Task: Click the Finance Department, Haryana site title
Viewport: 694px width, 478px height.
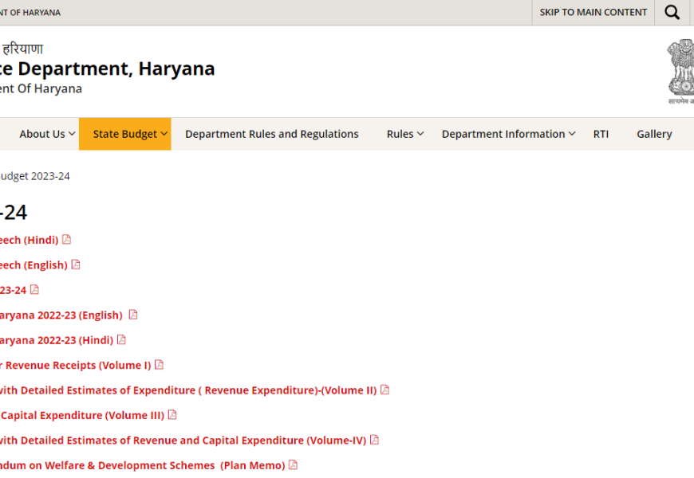Action: (108, 69)
